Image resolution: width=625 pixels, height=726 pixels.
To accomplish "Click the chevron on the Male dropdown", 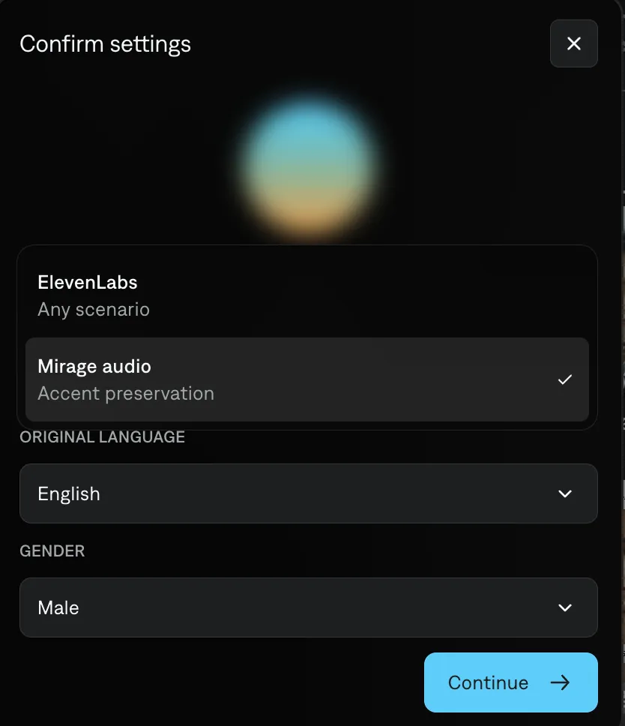I will (x=564, y=607).
